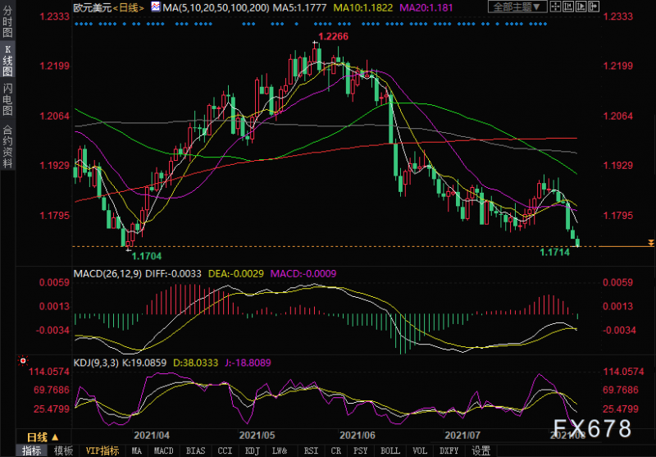
Task: Open the 日线 period selector
Action: [43, 438]
